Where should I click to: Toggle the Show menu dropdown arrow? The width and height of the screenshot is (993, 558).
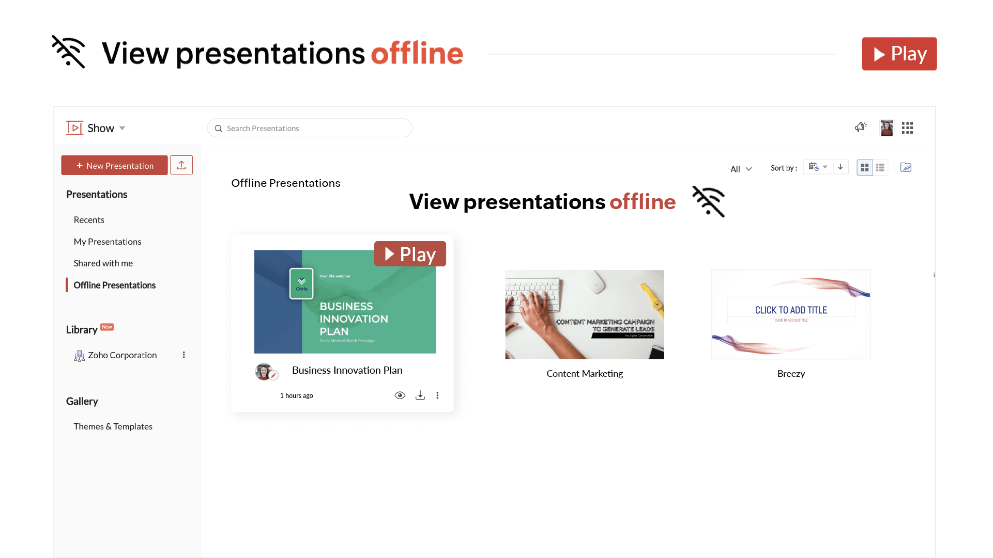tap(123, 128)
